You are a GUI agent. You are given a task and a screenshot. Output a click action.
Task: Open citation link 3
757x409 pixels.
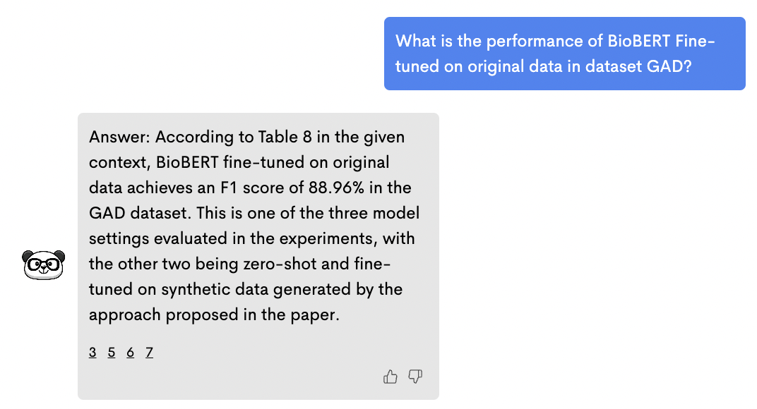click(93, 353)
